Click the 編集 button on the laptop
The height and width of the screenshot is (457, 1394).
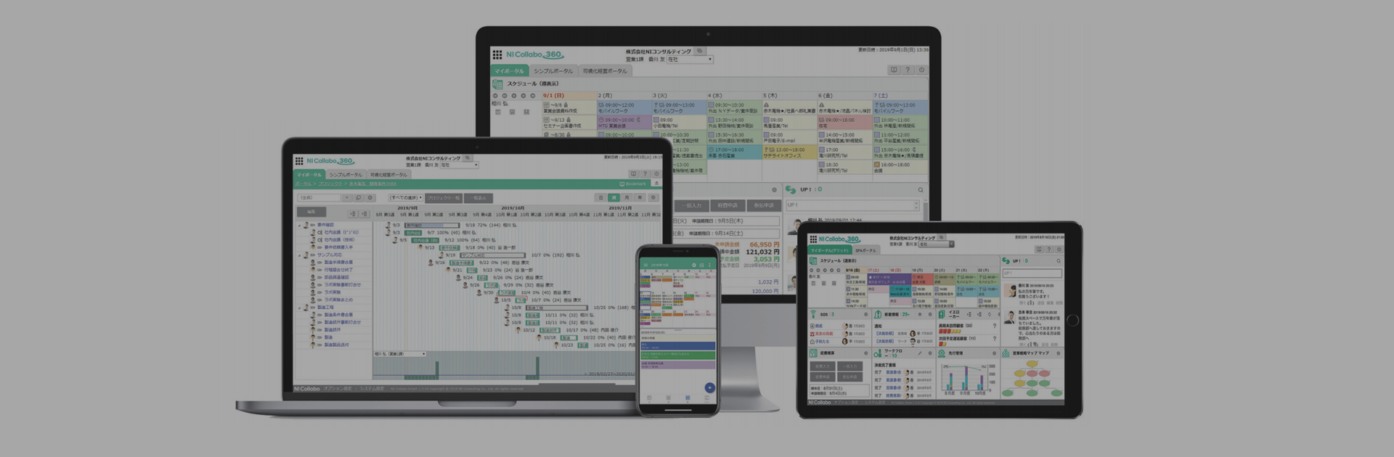click(x=311, y=212)
